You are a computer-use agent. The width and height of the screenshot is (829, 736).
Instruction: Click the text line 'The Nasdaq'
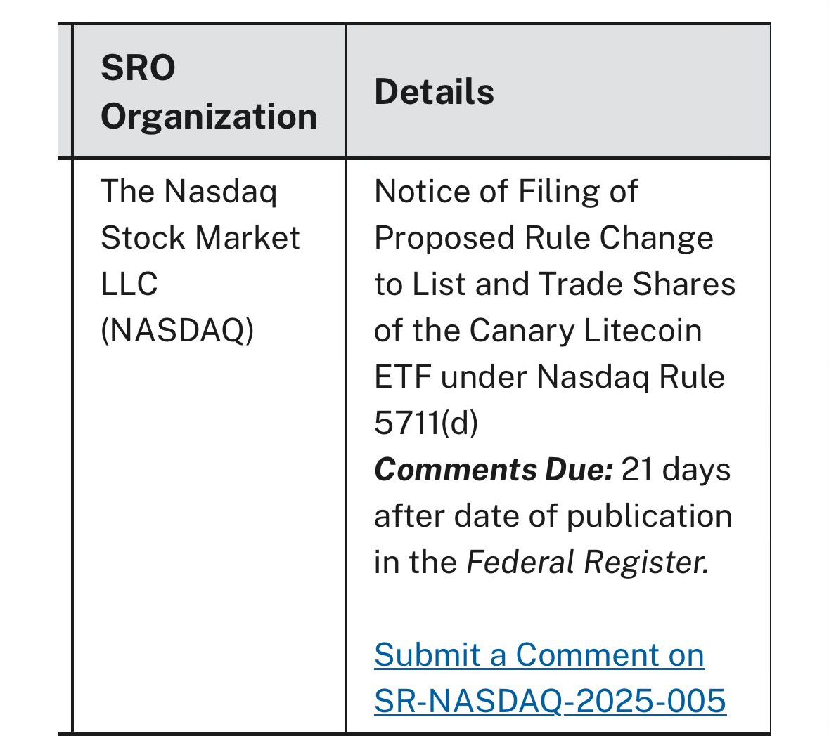pyautogui.click(x=188, y=191)
